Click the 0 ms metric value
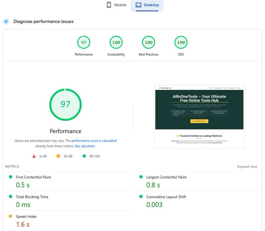Image resolution: width=265 pixels, height=231 pixels. click(23, 205)
